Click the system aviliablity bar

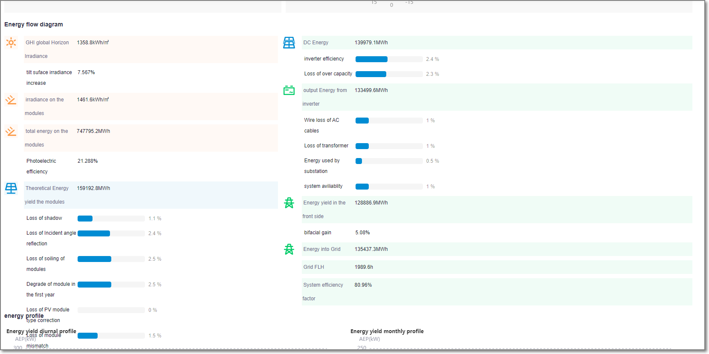389,187
